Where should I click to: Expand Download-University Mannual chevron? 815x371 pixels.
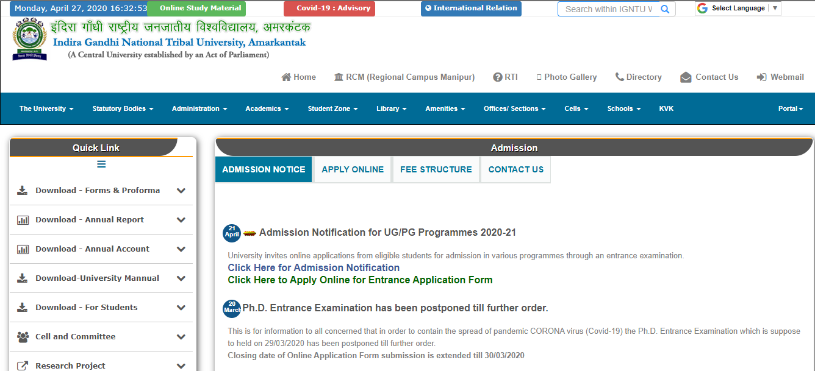[x=181, y=278]
